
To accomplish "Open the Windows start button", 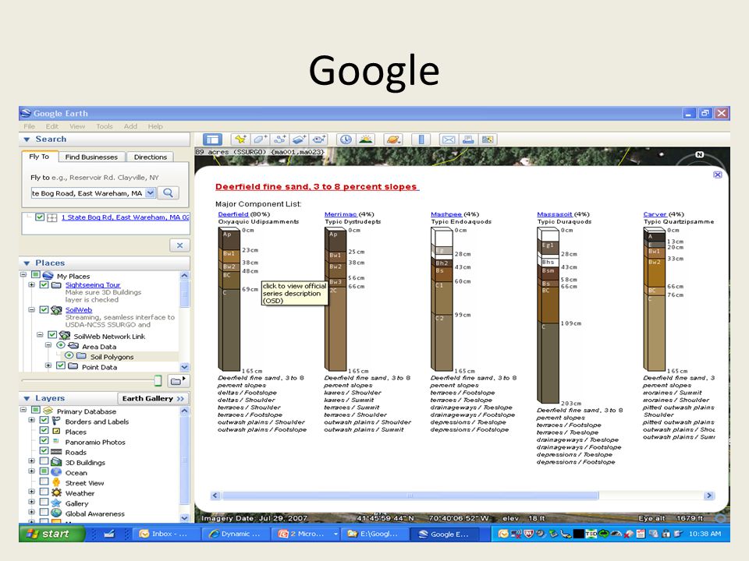I will [x=52, y=534].
